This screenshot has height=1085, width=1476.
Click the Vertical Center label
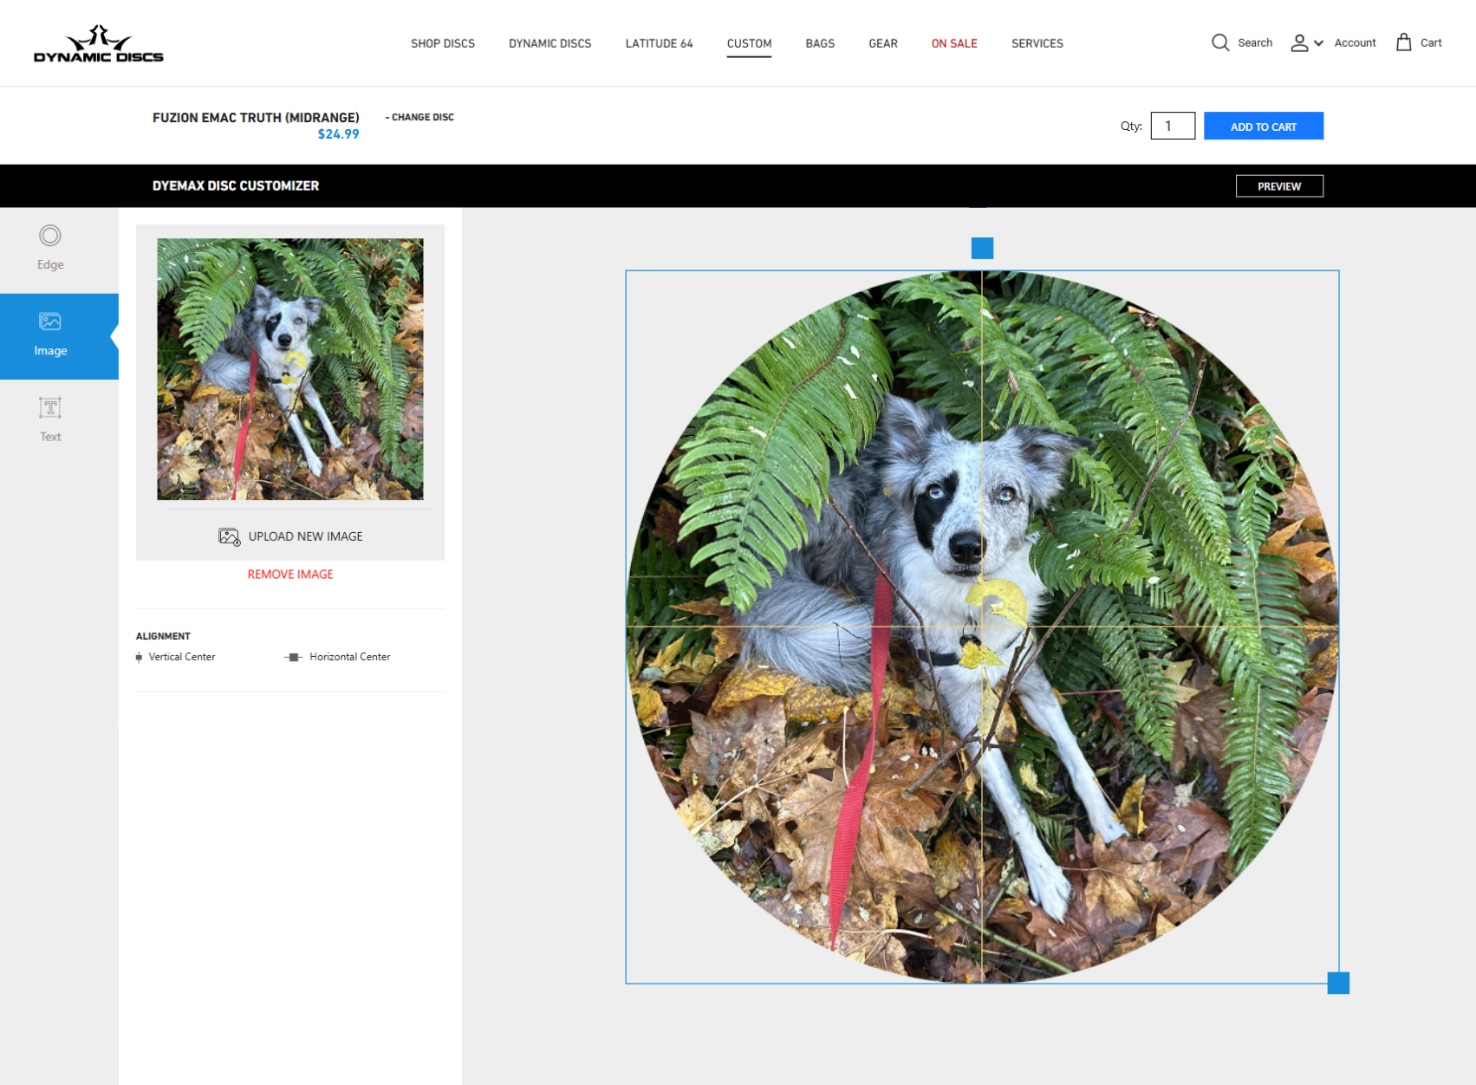tap(182, 657)
